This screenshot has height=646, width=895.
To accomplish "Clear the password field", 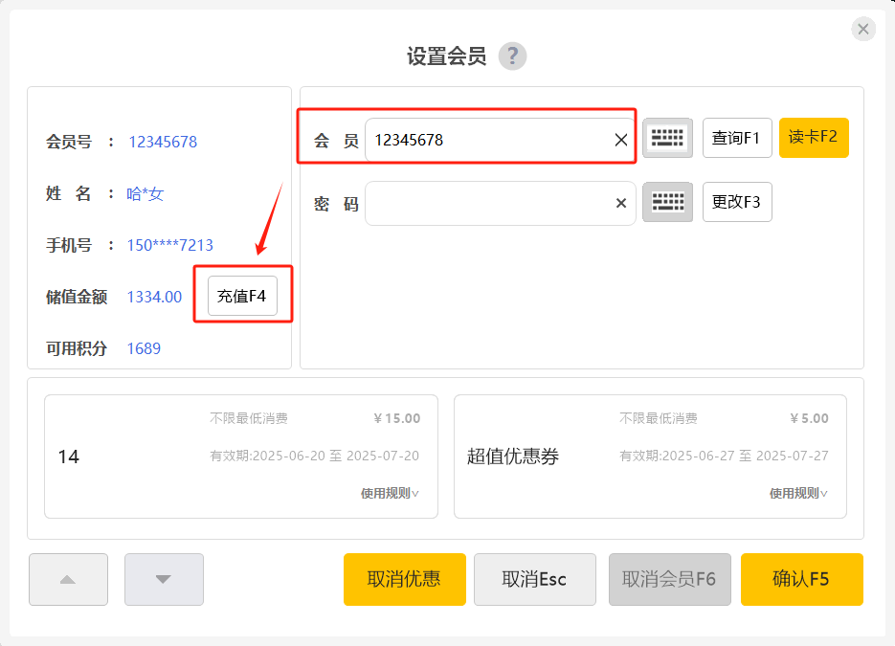I will 621,203.
